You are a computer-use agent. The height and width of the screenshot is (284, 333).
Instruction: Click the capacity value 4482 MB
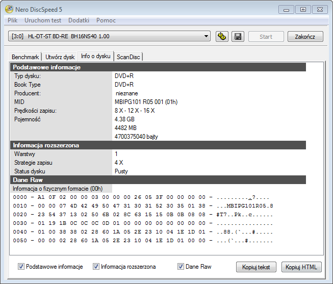tap(125, 128)
